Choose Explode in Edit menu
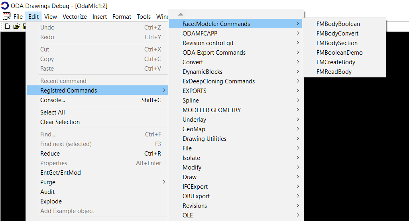The image size is (409, 221). (x=97, y=201)
